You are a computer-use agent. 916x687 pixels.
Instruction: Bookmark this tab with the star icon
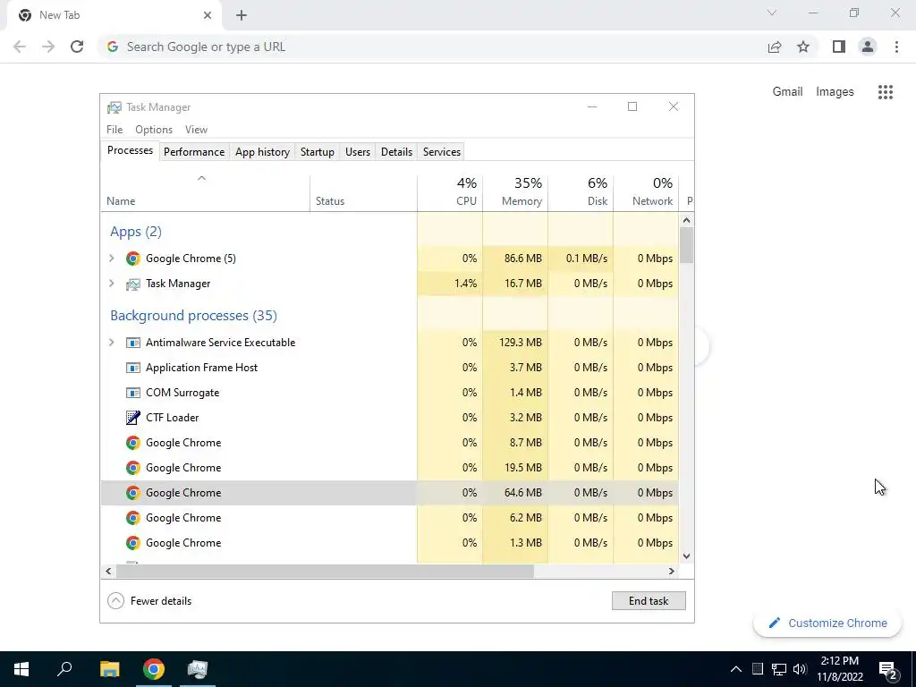803,47
